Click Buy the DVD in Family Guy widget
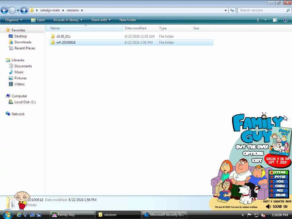This screenshot has width=292, height=219. pos(252,147)
